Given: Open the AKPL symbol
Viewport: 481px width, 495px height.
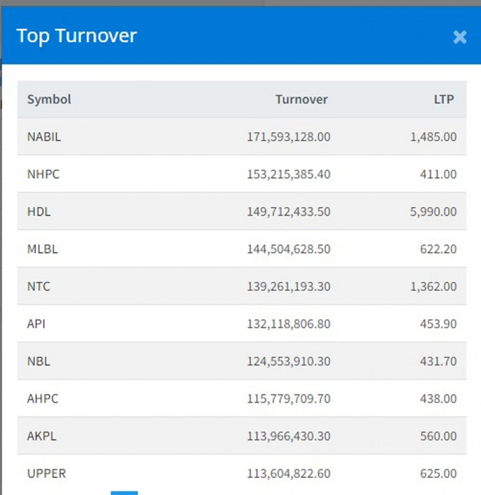Looking at the screenshot, I should tap(43, 436).
